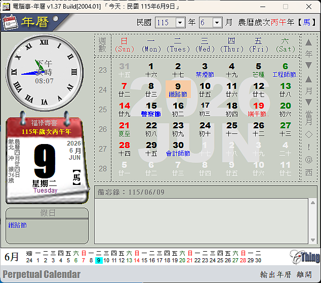The image size is (321, 283).
Task: Select June 1 十六 in calendar
Action: tap(151, 70)
